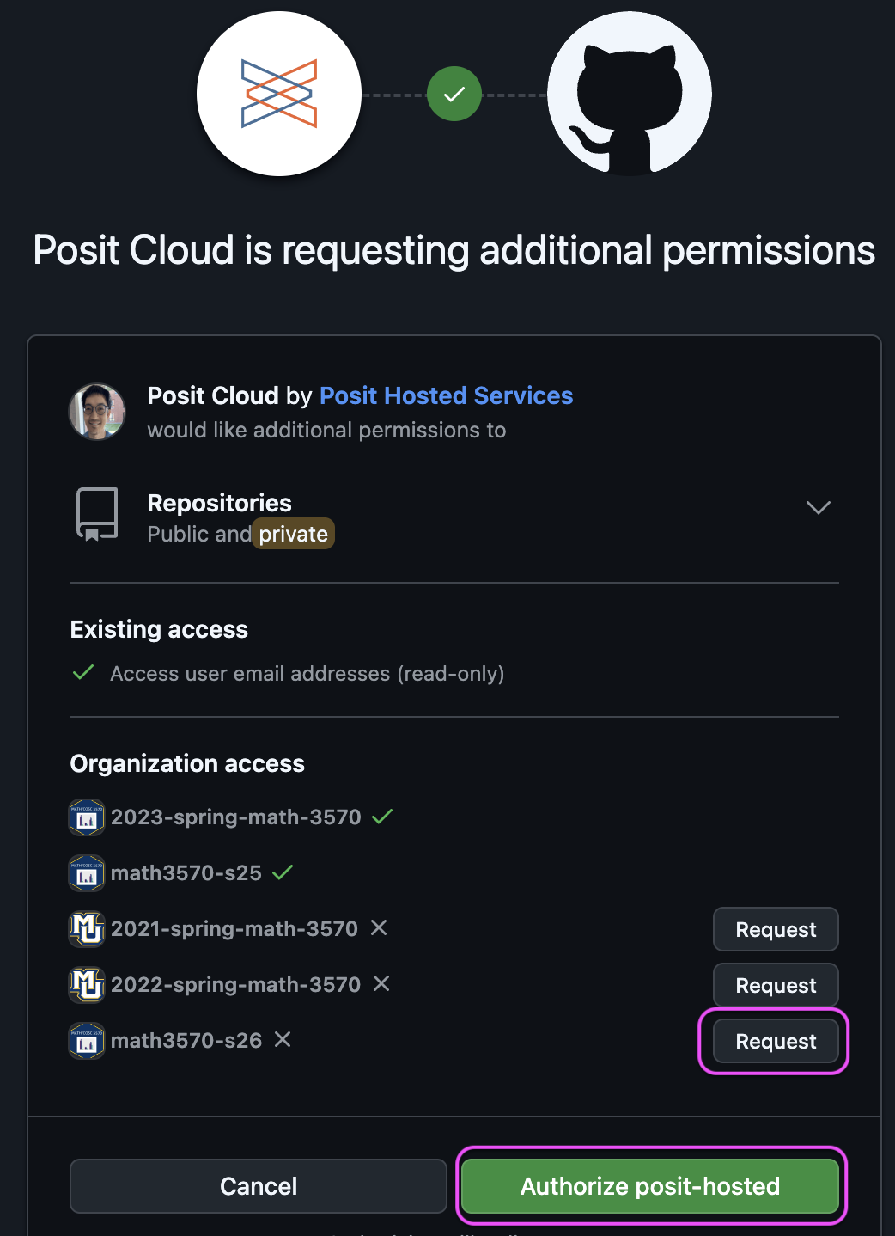Click the math3570-s26 organization avatar

pyautogui.click(x=87, y=1041)
